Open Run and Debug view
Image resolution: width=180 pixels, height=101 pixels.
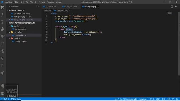3,29
